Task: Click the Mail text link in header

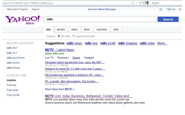Action: tap(173, 9)
